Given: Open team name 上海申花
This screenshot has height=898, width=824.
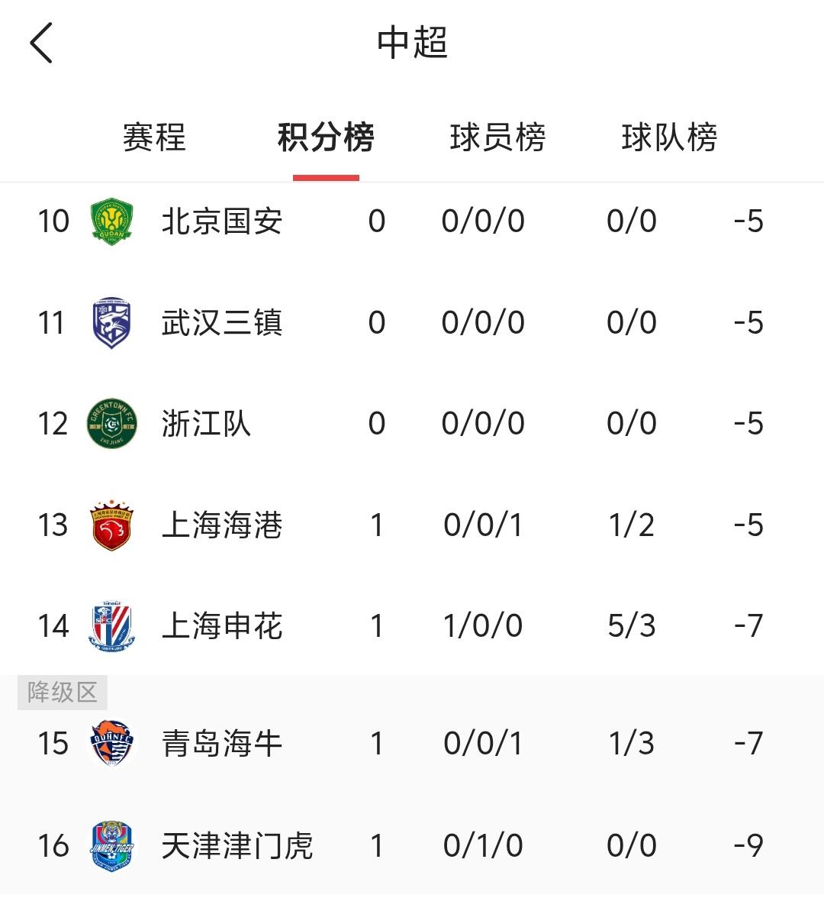Looking at the screenshot, I should coord(222,626).
